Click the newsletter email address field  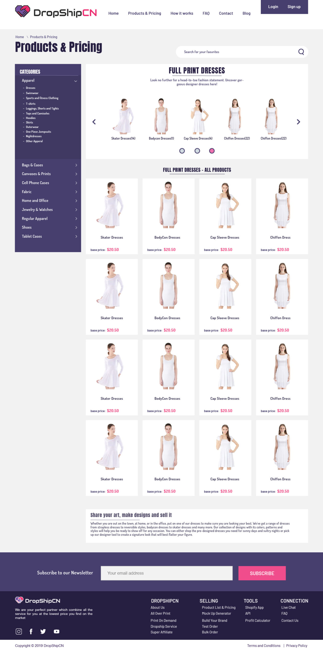pyautogui.click(x=166, y=573)
